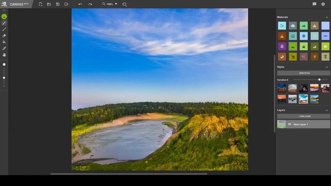Choose the gray cloud material
Screen dimensions: 331x186
pyautogui.click(x=293, y=26)
